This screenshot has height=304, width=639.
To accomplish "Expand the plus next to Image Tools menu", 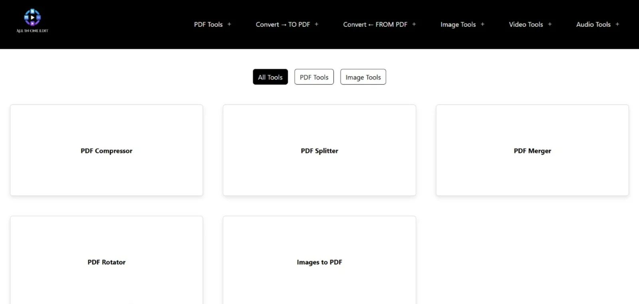I will click(x=482, y=24).
